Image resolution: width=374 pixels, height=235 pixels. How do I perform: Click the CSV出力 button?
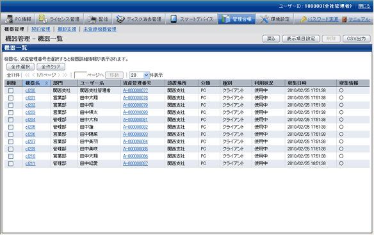coord(356,38)
